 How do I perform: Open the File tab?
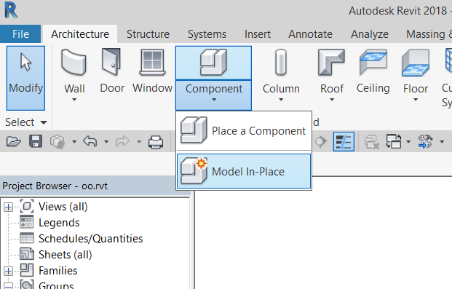20,34
